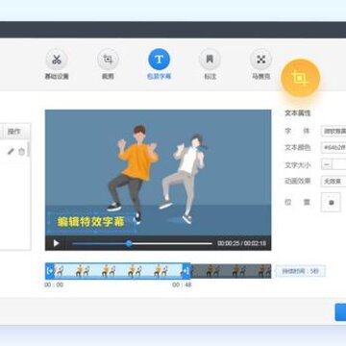Open the 动画效果 dropdown showing 无效果

click(334, 182)
